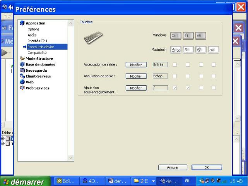Select the Sauvegarde icon in sidebar
Viewport: 248px width, 186px height.
tap(22, 70)
